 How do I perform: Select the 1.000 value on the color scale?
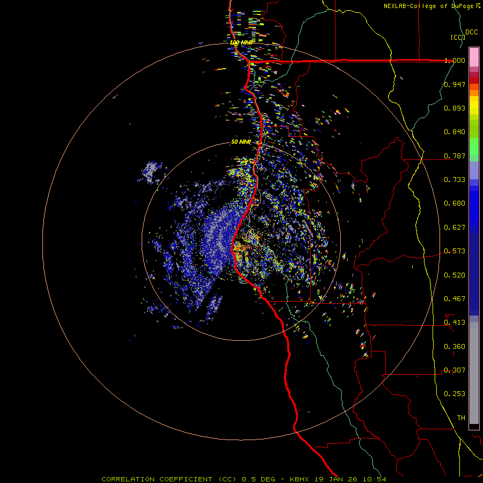point(455,60)
